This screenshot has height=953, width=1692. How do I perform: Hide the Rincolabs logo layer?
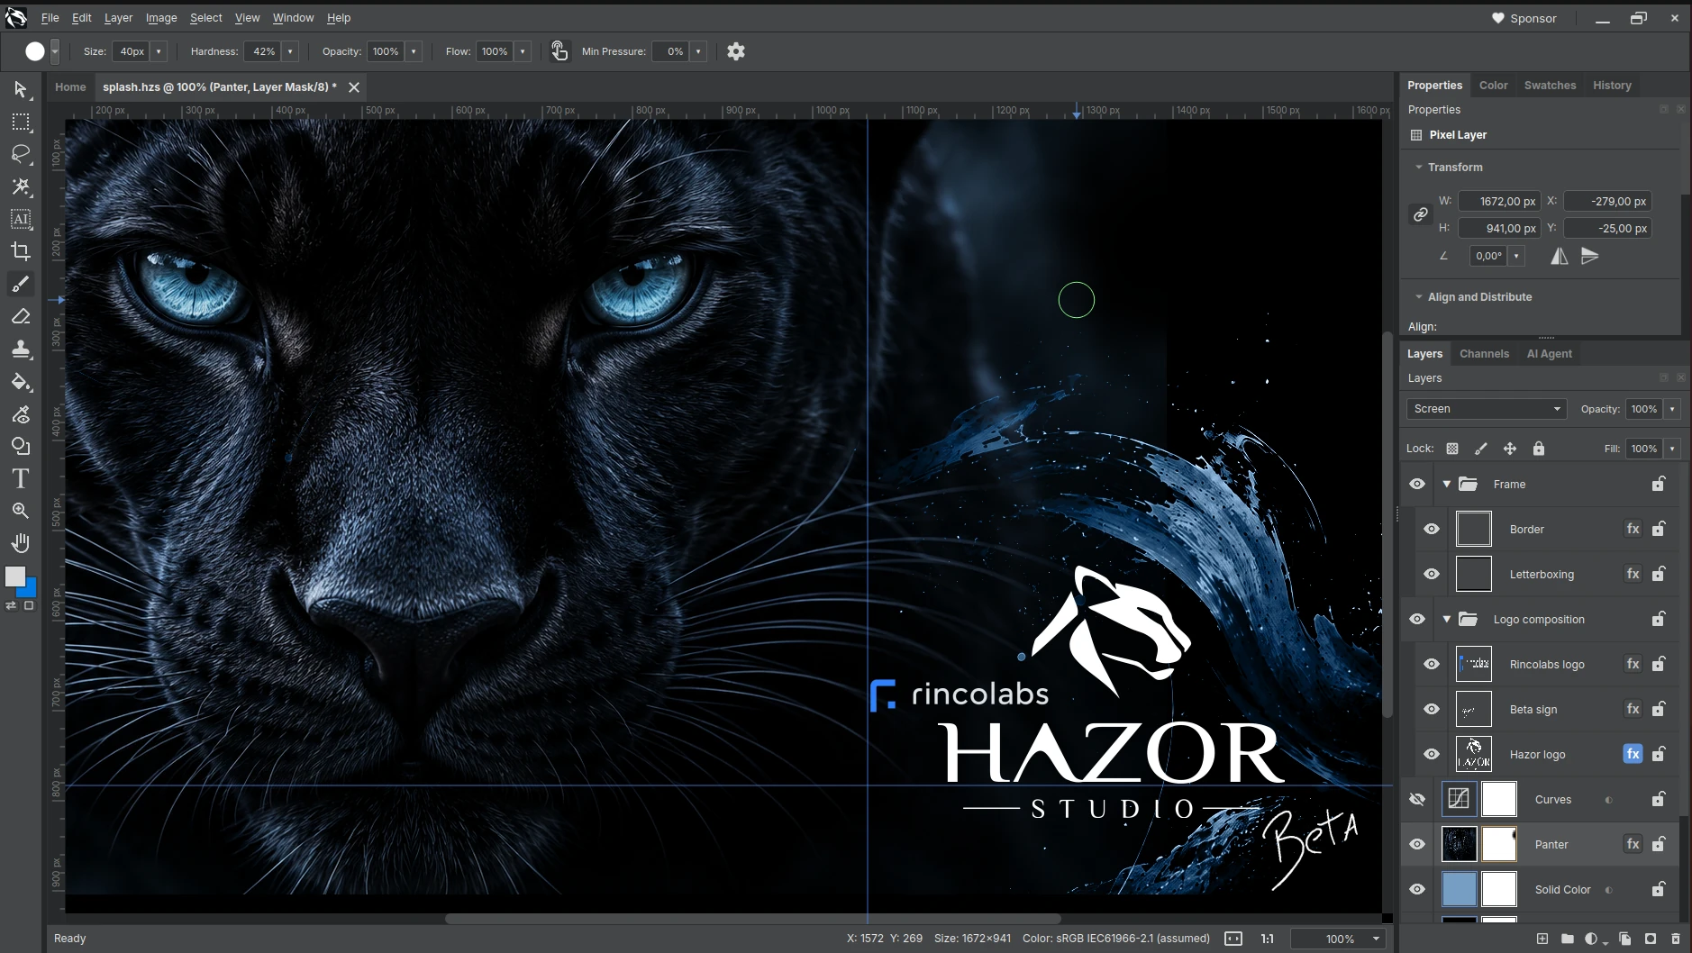pos(1432,664)
